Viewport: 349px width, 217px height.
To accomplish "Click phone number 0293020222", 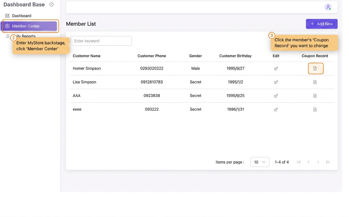I will (x=152, y=69).
